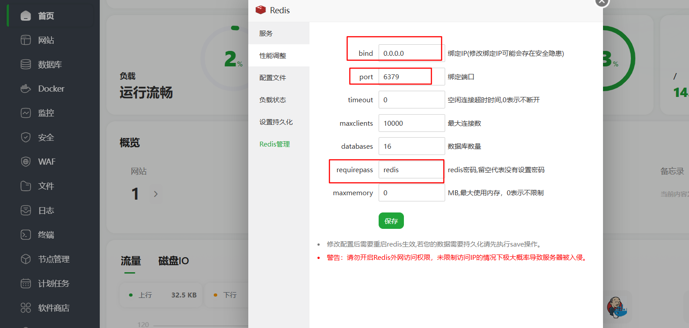Switch to the 流量 traffic tab

click(131, 261)
